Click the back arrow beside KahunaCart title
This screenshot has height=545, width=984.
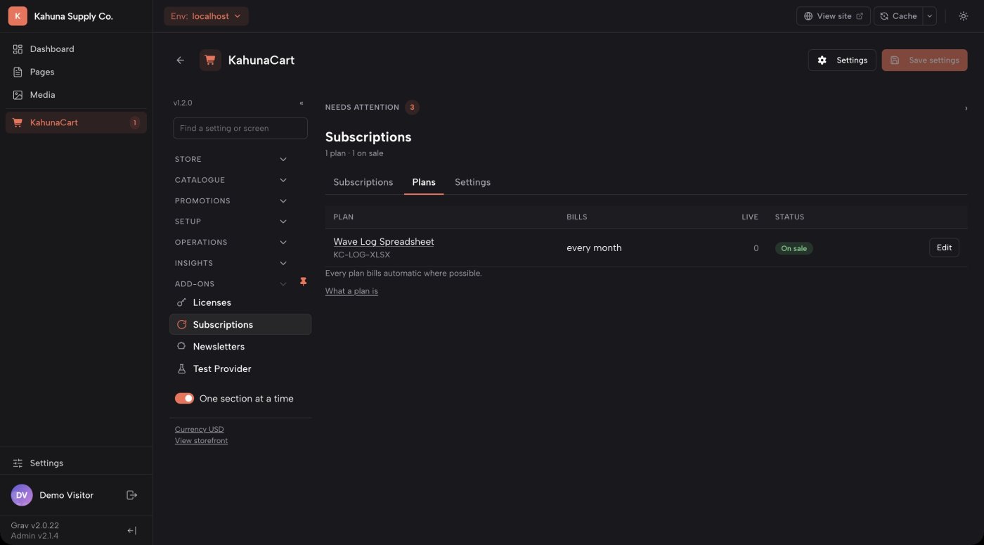click(181, 60)
